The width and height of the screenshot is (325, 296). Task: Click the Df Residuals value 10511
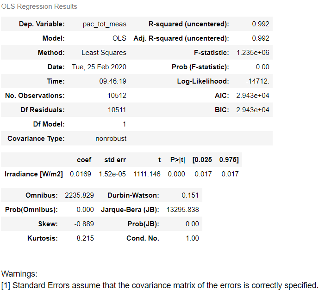point(117,110)
